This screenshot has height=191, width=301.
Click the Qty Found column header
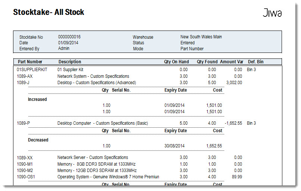(207, 62)
